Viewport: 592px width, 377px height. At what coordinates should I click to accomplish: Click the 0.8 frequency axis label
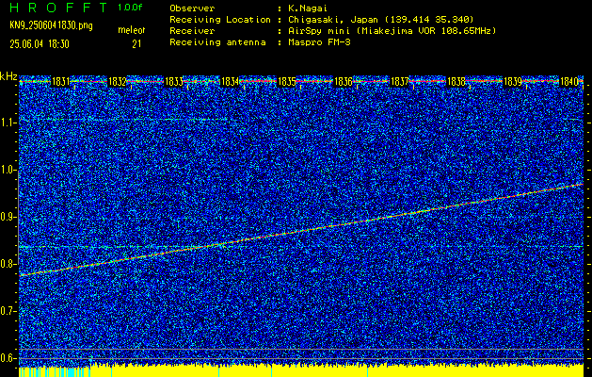pyautogui.click(x=8, y=264)
